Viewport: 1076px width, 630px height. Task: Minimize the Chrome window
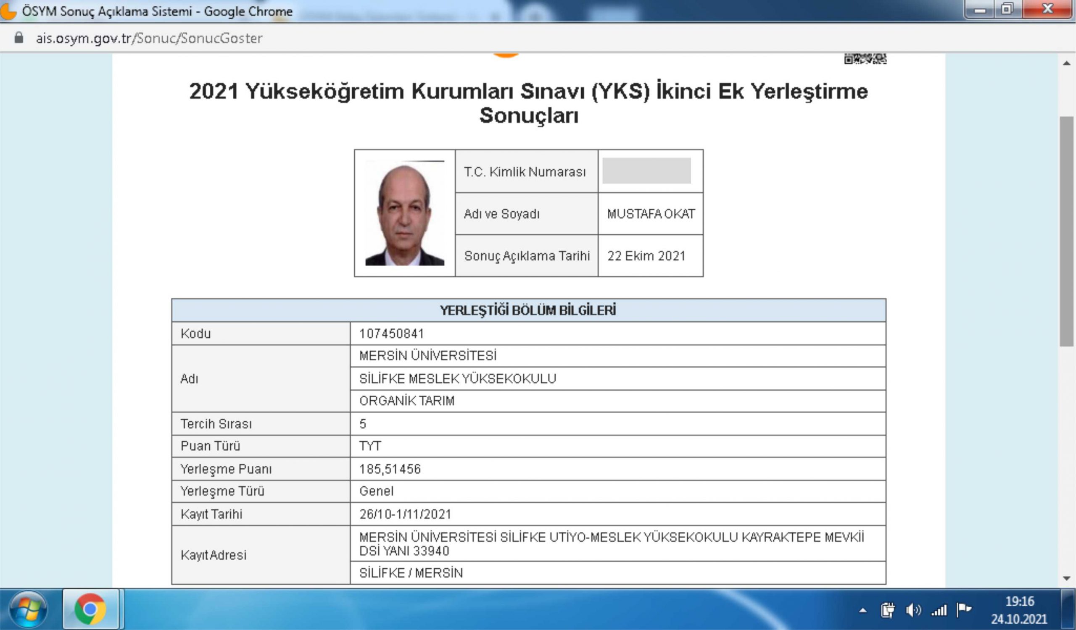[980, 9]
